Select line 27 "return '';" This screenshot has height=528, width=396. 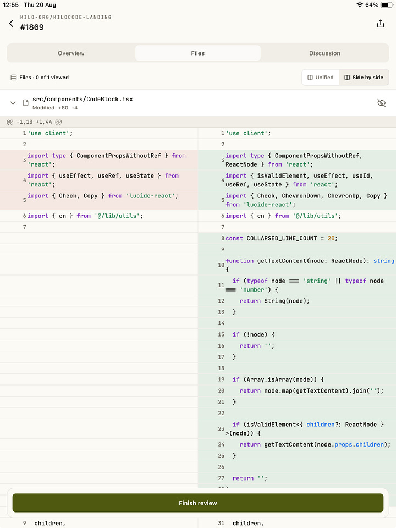pos(297,479)
